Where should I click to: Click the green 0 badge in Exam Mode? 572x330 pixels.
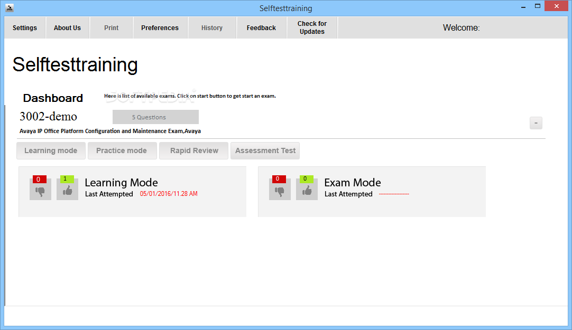307,179
